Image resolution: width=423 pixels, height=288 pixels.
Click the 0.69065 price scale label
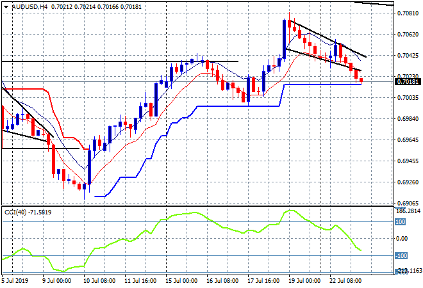coord(408,203)
